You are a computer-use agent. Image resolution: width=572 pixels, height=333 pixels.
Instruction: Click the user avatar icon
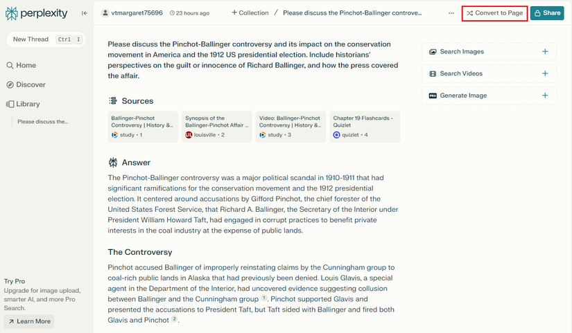(x=105, y=13)
